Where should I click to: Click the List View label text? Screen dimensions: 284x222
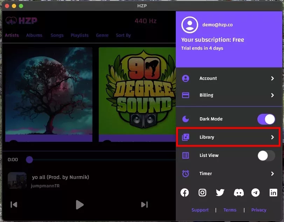coord(209,155)
